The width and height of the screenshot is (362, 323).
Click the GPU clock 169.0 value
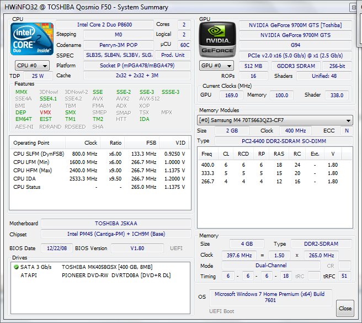pos(231,95)
